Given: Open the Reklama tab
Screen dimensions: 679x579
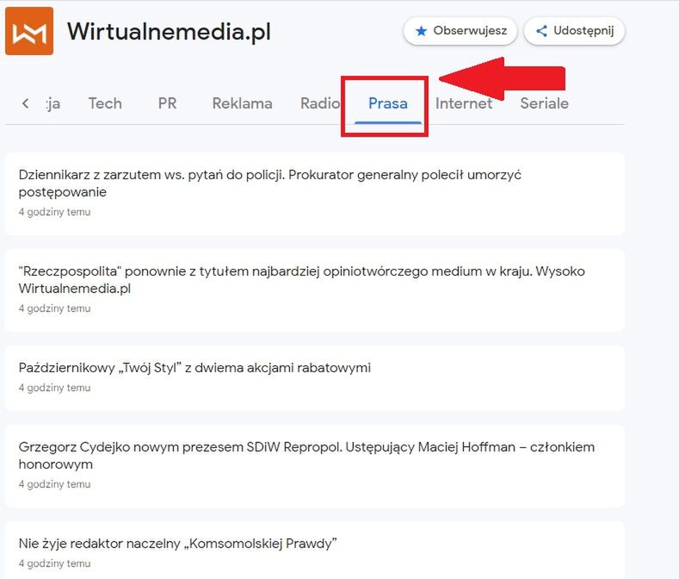Looking at the screenshot, I should tap(242, 103).
